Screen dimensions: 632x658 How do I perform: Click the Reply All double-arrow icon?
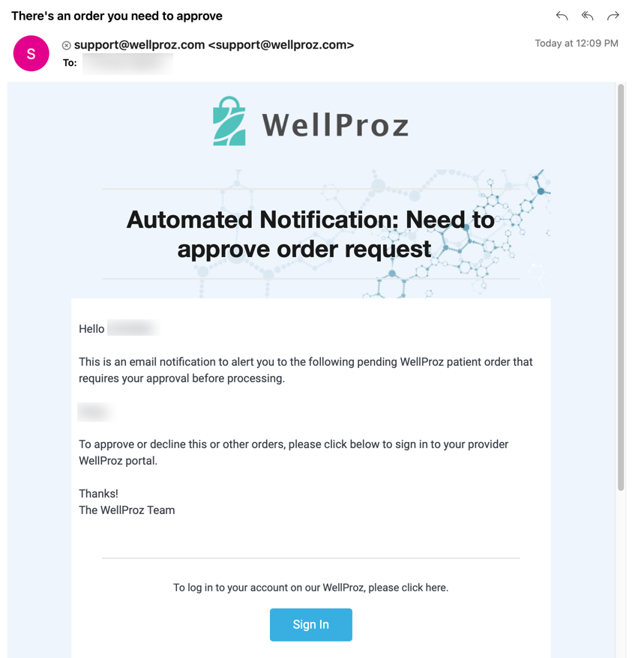tap(587, 16)
